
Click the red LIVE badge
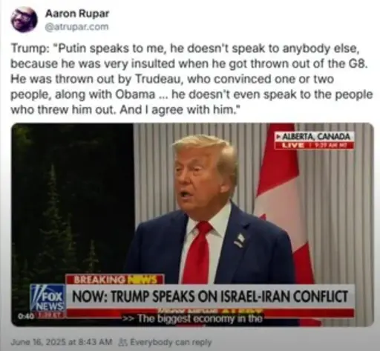tap(293, 145)
